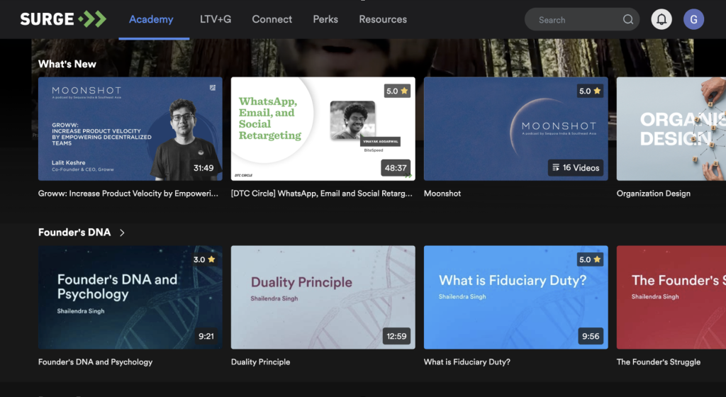726x397 pixels.
Task: Open Duality Principle video thumbnail
Action: coord(323,298)
